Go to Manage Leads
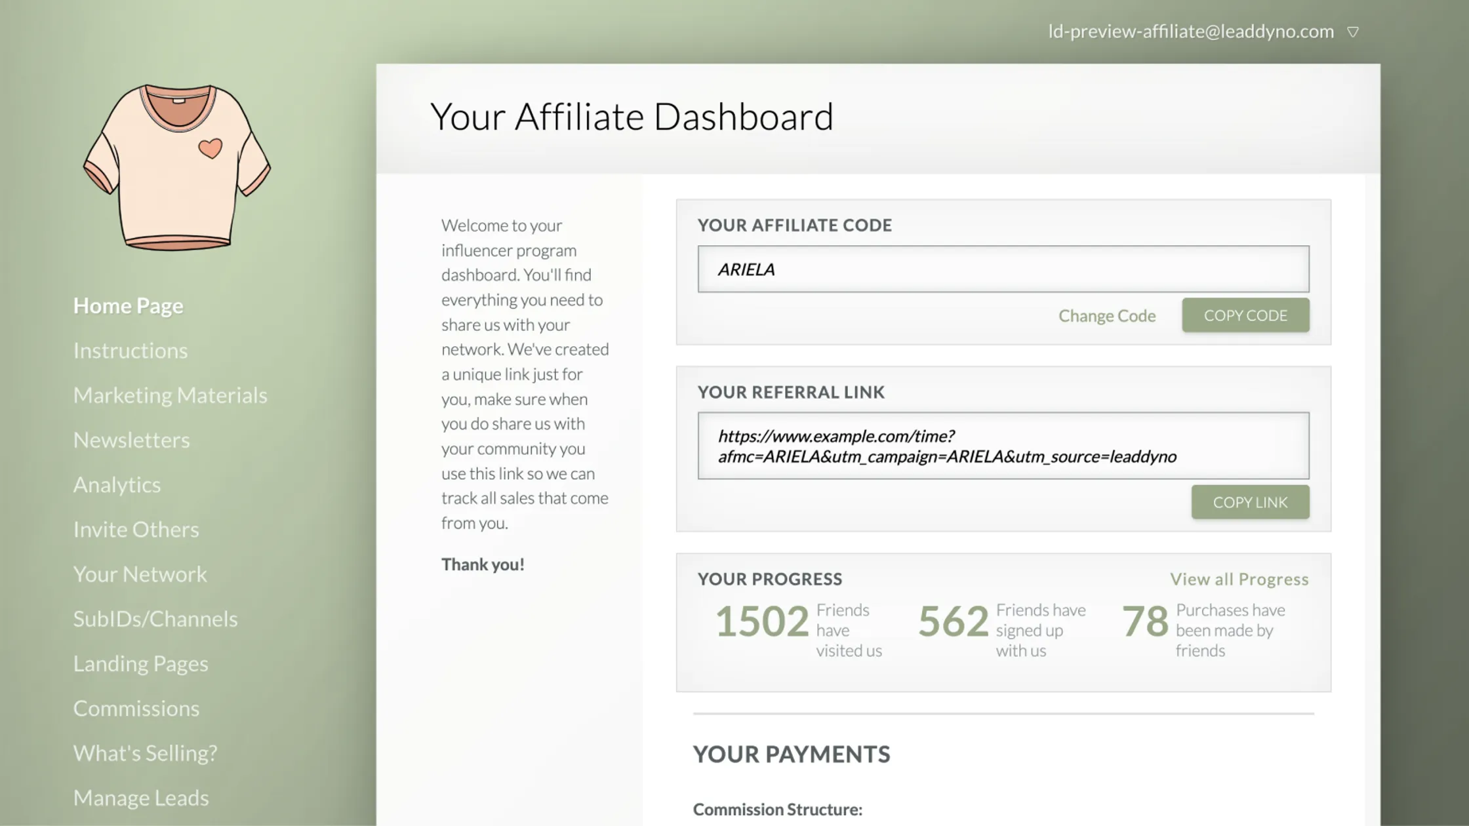Viewport: 1469px width, 826px height. tap(140, 798)
